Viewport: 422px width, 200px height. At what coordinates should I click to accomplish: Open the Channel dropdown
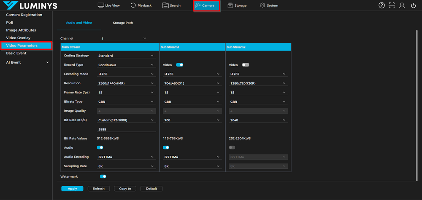pyautogui.click(x=124, y=39)
